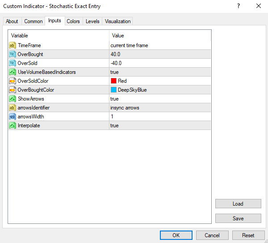Viewport: 268px width, 243px height.
Task: Click the bool icon beside ShowArrows
Action: (x=13, y=99)
